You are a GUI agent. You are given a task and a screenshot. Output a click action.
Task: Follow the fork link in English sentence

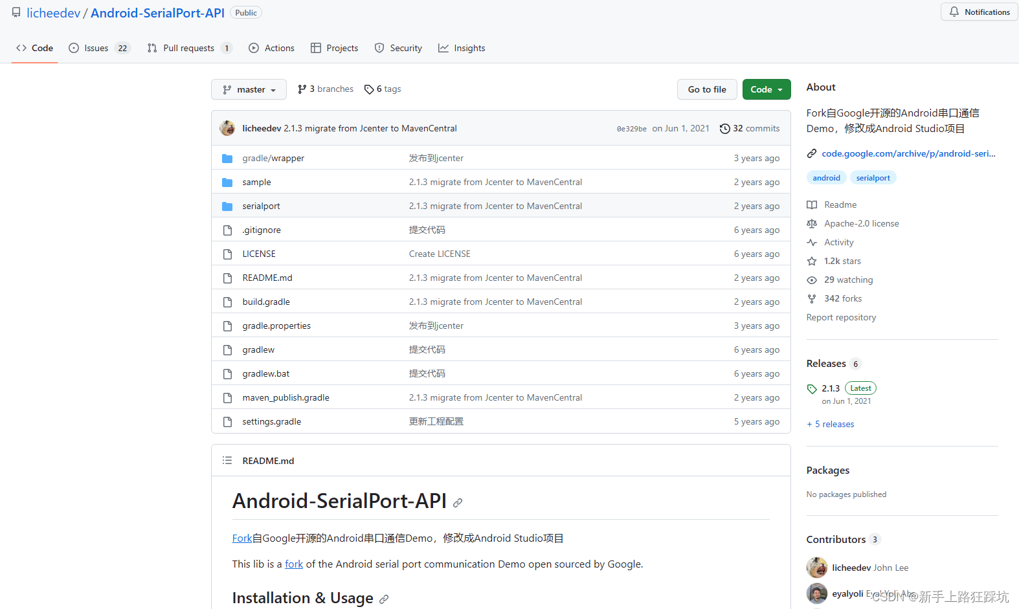[x=294, y=564]
